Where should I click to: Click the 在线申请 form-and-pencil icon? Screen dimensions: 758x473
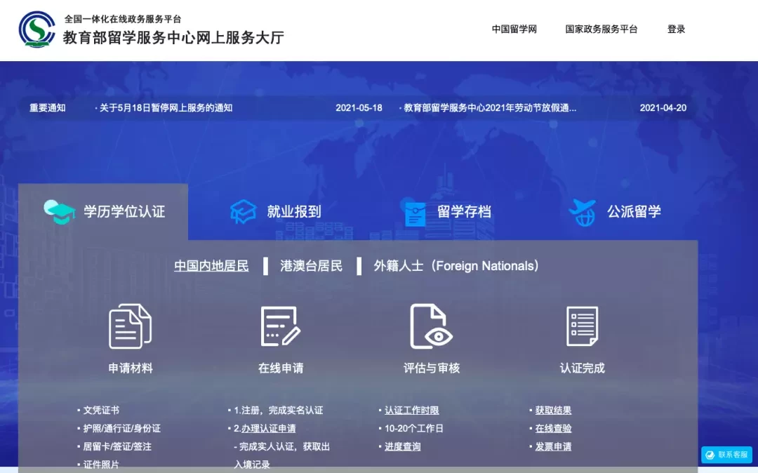tap(280, 326)
